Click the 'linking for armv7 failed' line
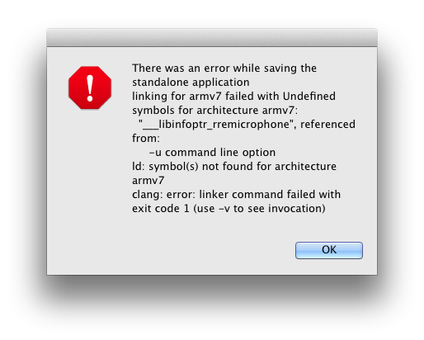Screen dimensions: 424x340 click(233, 97)
